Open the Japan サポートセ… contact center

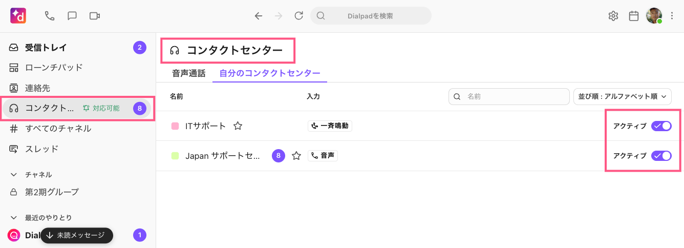click(x=223, y=156)
